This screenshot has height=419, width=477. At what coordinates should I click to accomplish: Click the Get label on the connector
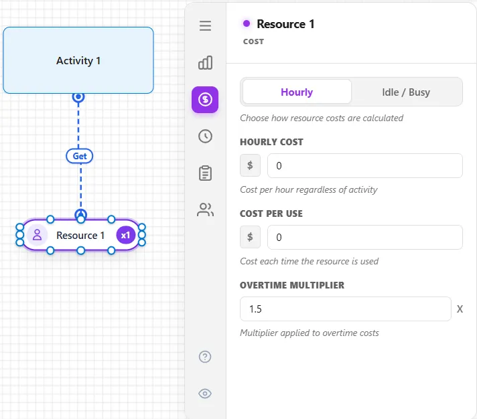pos(80,156)
